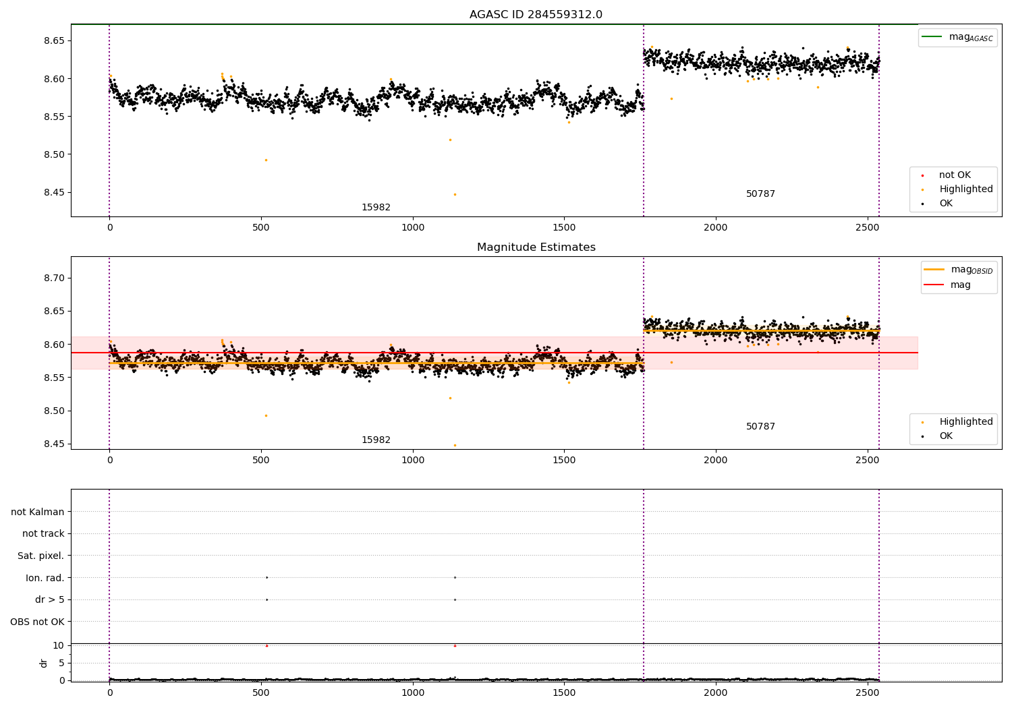
Task: Click the 'Magnitude Estimates' plot title
Action: click(536, 247)
